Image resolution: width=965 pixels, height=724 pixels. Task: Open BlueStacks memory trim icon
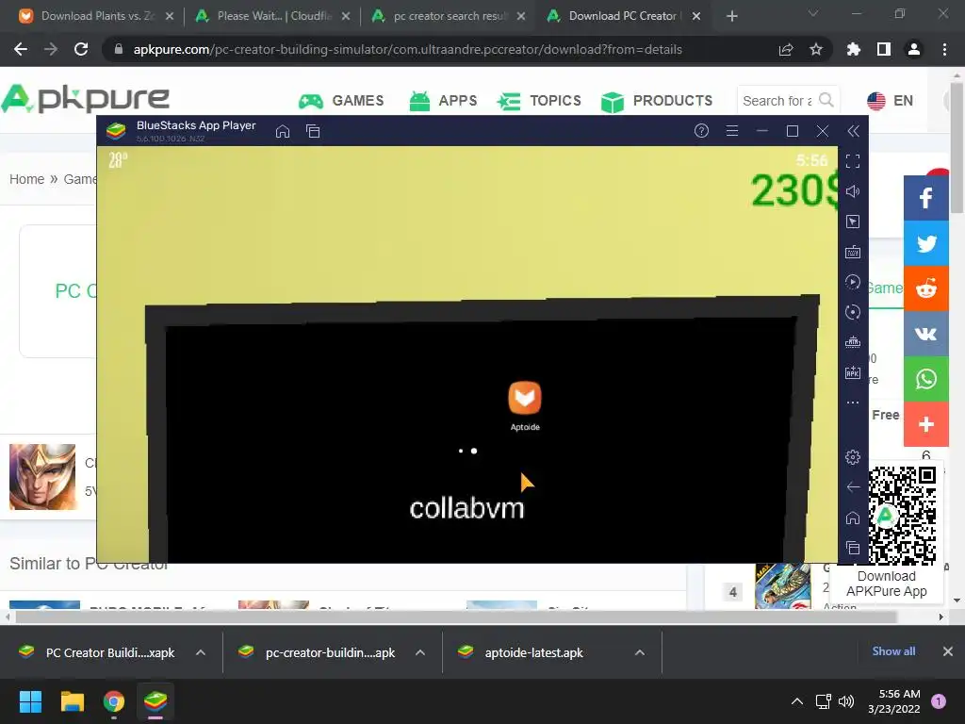click(x=852, y=342)
